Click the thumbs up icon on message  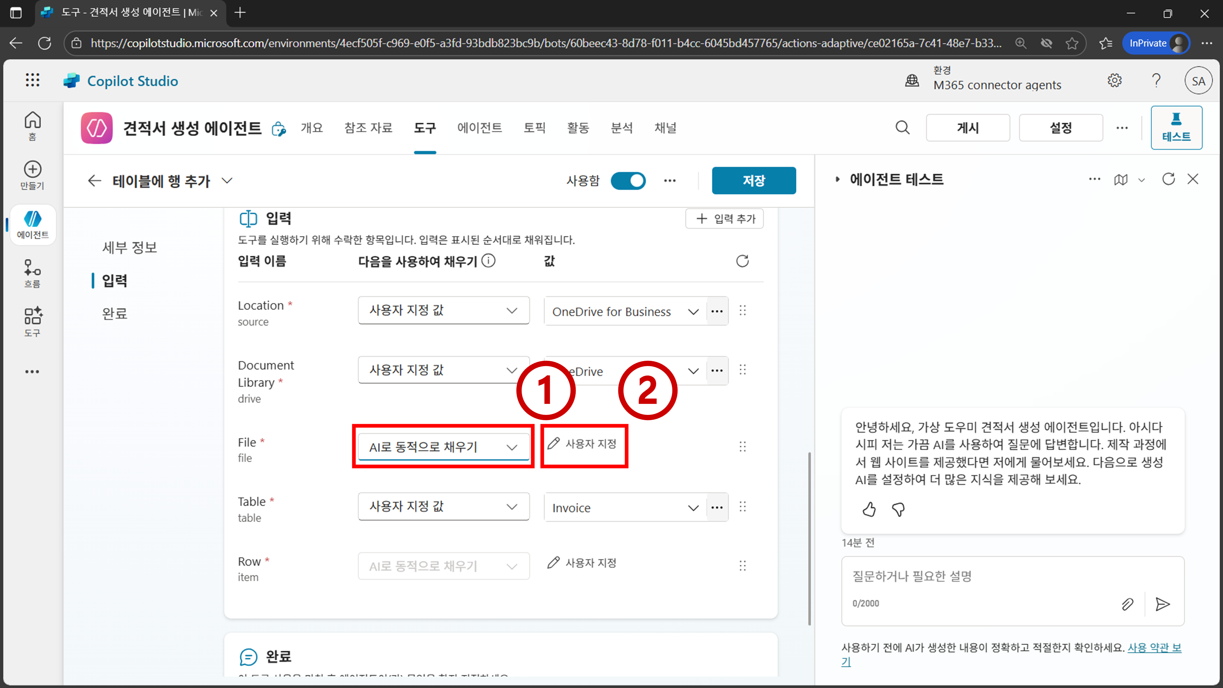[x=869, y=509]
